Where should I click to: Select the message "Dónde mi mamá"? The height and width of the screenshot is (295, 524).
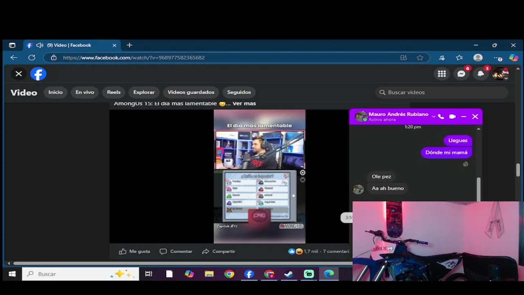446,152
